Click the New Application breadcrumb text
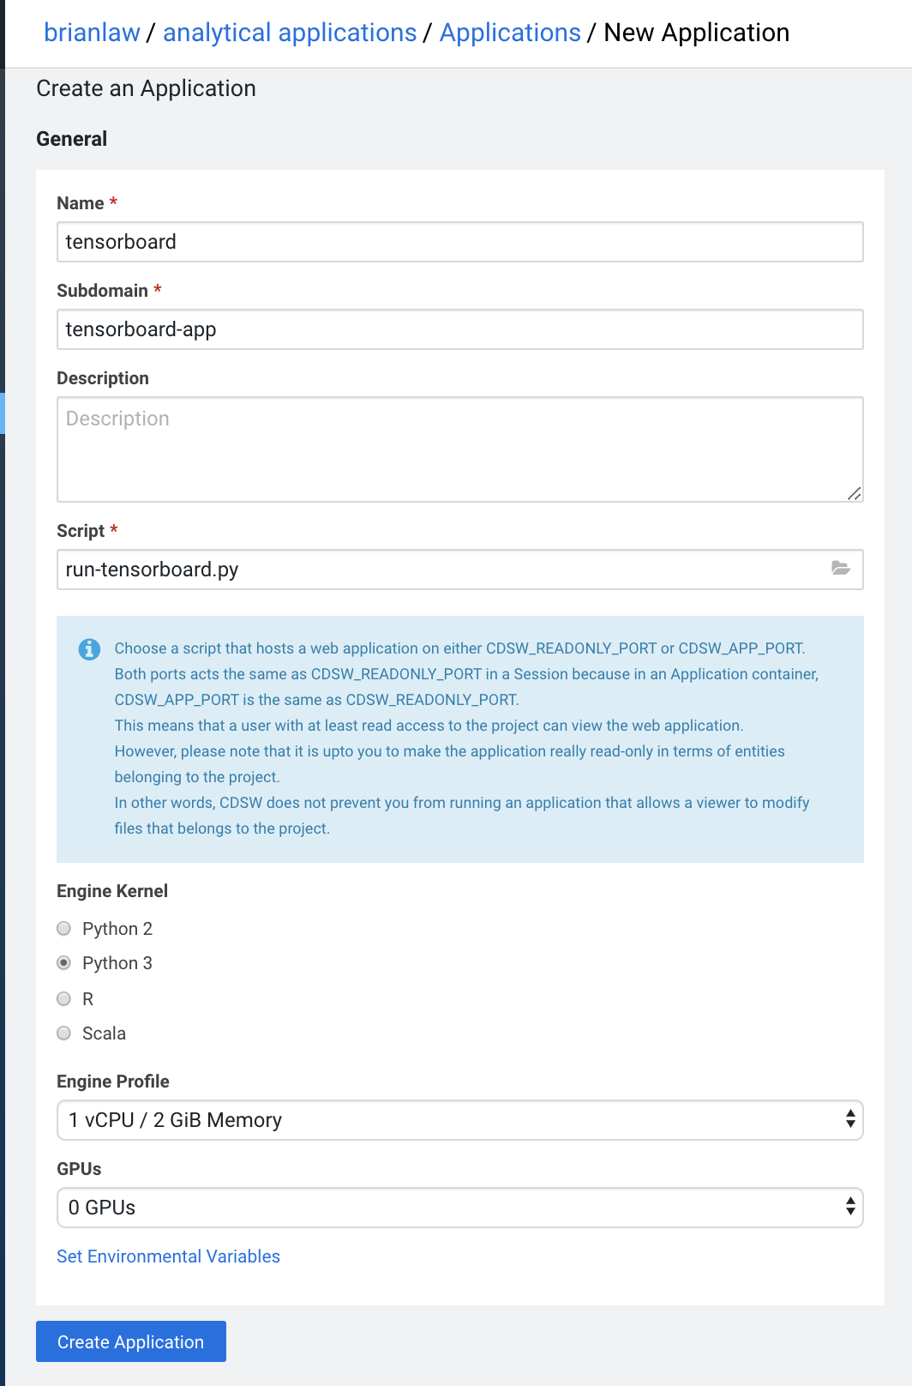Image resolution: width=912 pixels, height=1386 pixels. [696, 33]
